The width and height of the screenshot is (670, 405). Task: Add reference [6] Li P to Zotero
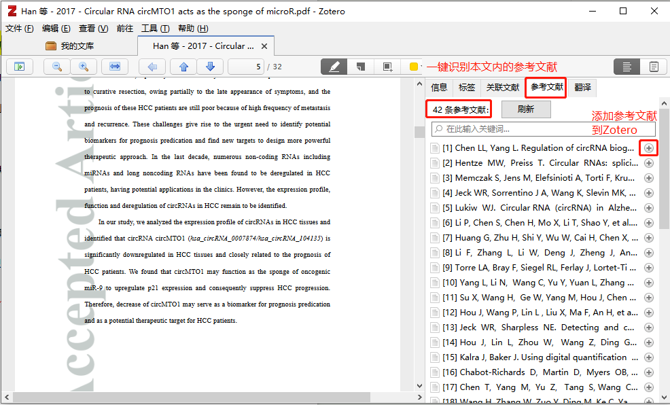coord(649,223)
